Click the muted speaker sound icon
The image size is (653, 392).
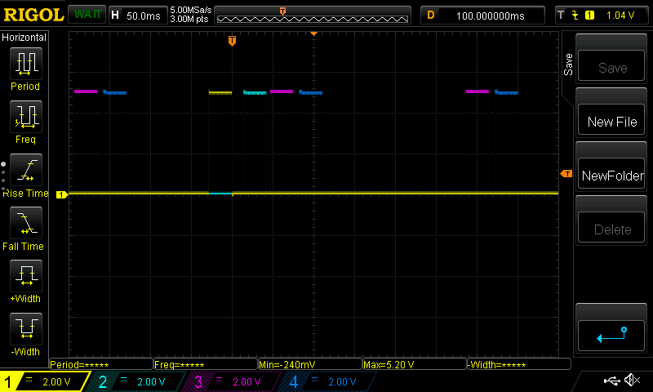tap(632, 380)
